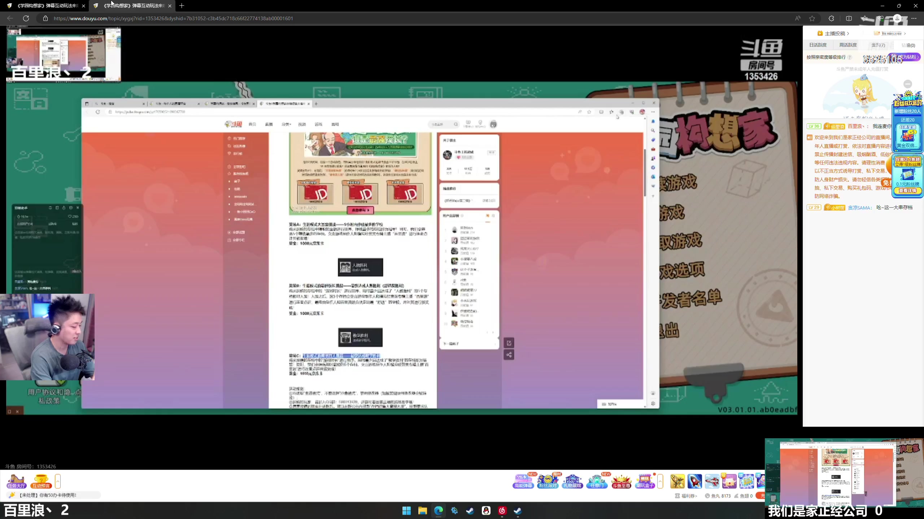Refresh the douyu page
924x519 pixels.
pos(26,18)
